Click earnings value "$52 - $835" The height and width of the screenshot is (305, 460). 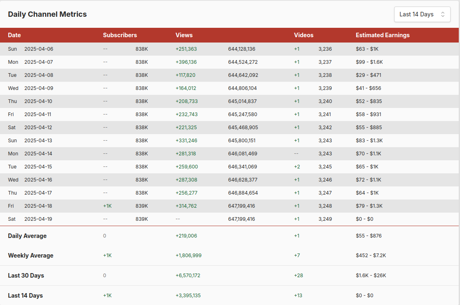369,101
